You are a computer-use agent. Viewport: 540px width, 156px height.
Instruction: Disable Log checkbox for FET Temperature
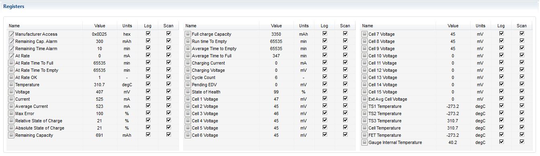[501, 135]
